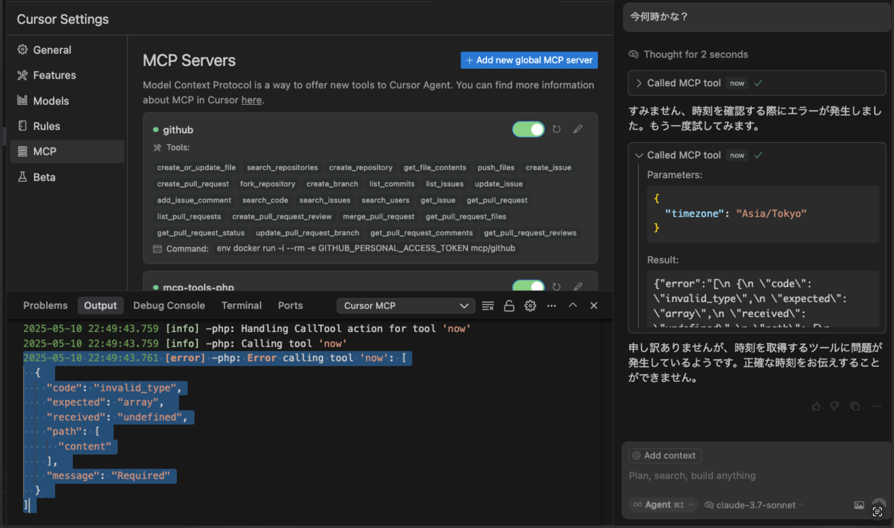Open the claude-3.7-sonnet model selector
Viewport: 894px width, 528px height.
754,505
